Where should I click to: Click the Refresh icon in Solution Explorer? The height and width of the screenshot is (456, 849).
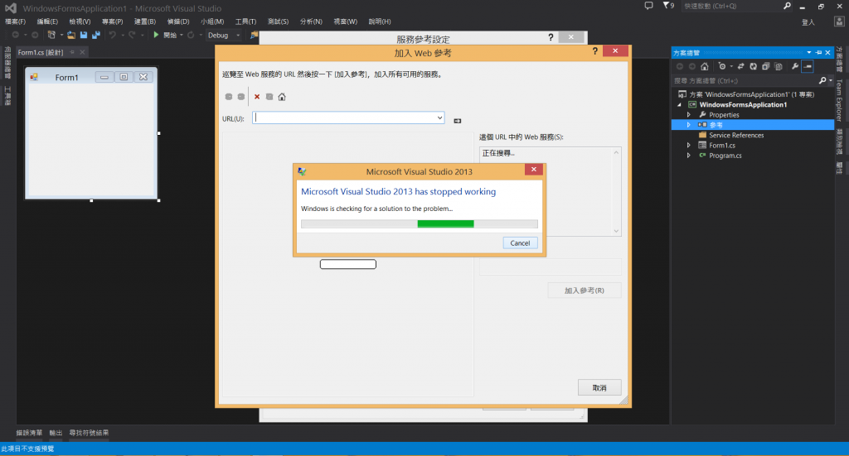click(x=753, y=66)
